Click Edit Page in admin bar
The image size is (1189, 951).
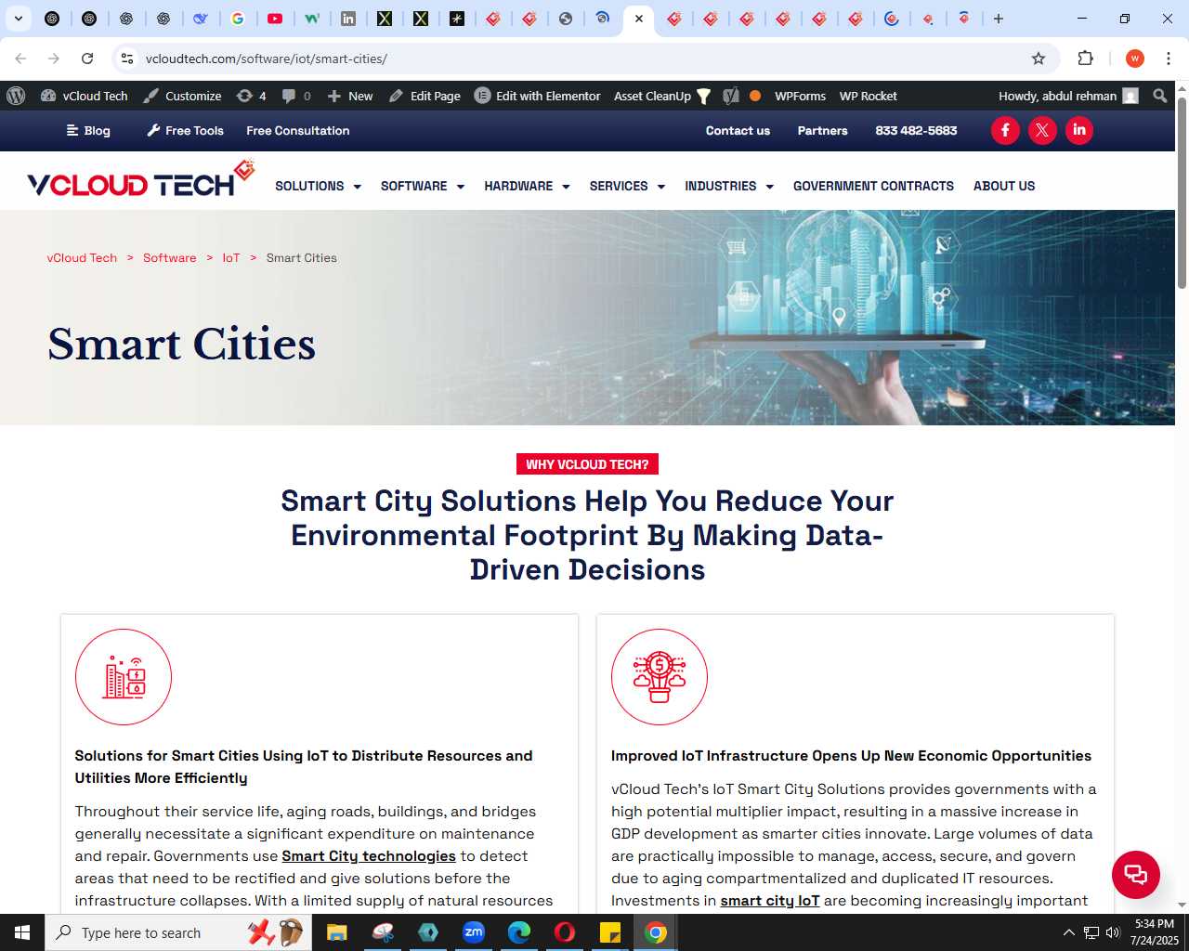[x=425, y=96]
